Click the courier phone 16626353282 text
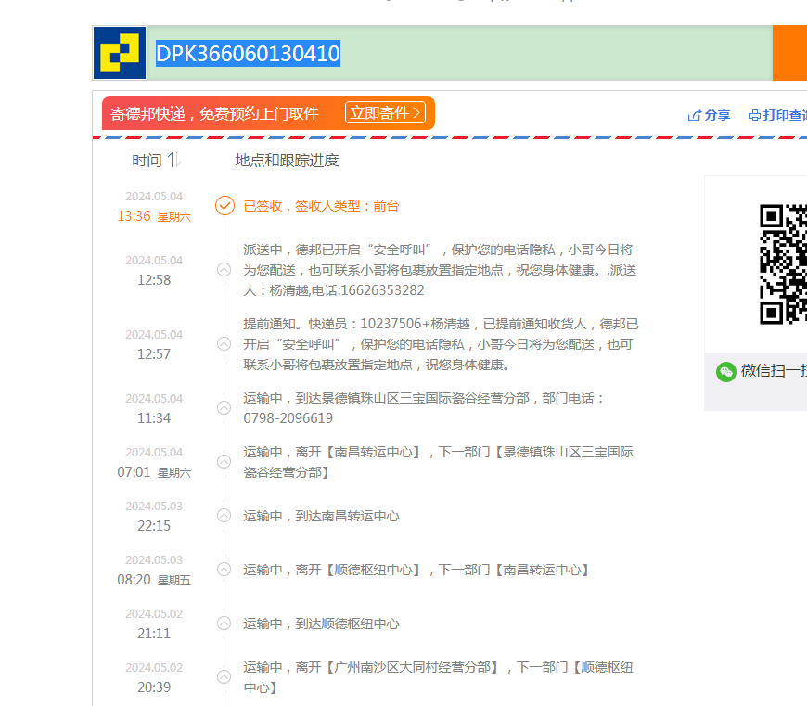The width and height of the screenshot is (807, 706). tap(382, 290)
